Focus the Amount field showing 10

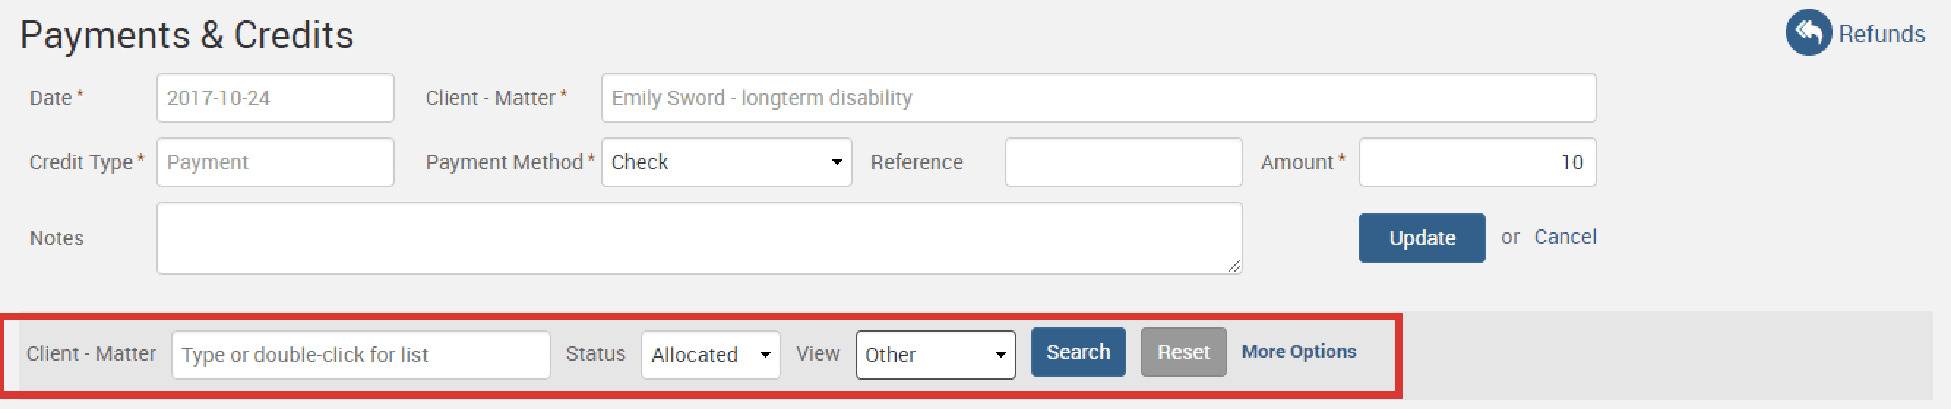point(1476,163)
